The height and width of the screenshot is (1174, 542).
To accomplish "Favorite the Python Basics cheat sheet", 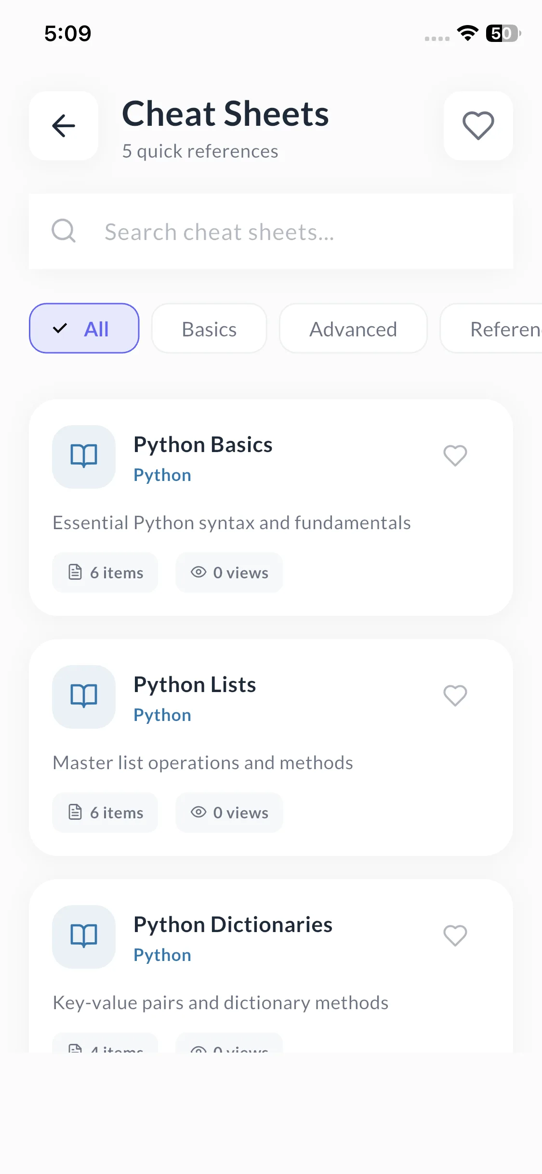I will [x=455, y=455].
